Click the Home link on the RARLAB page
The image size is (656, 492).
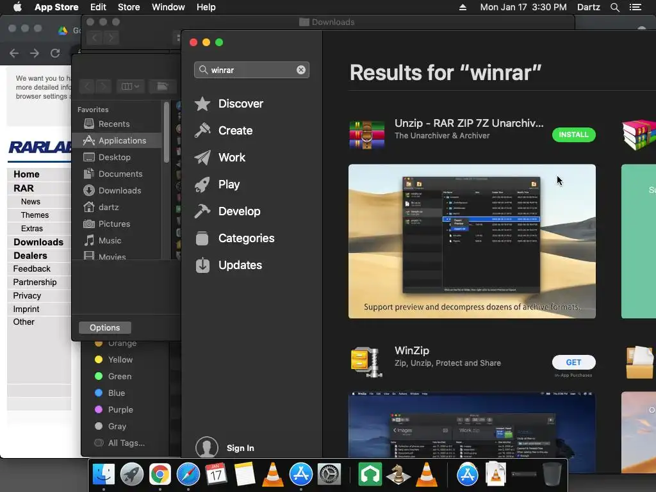pyautogui.click(x=26, y=174)
